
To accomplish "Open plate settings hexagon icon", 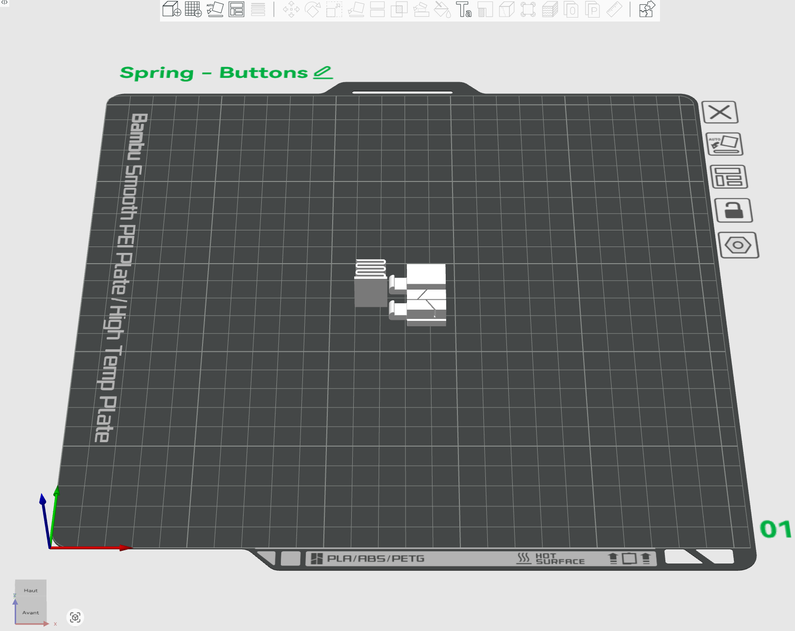I will point(738,245).
